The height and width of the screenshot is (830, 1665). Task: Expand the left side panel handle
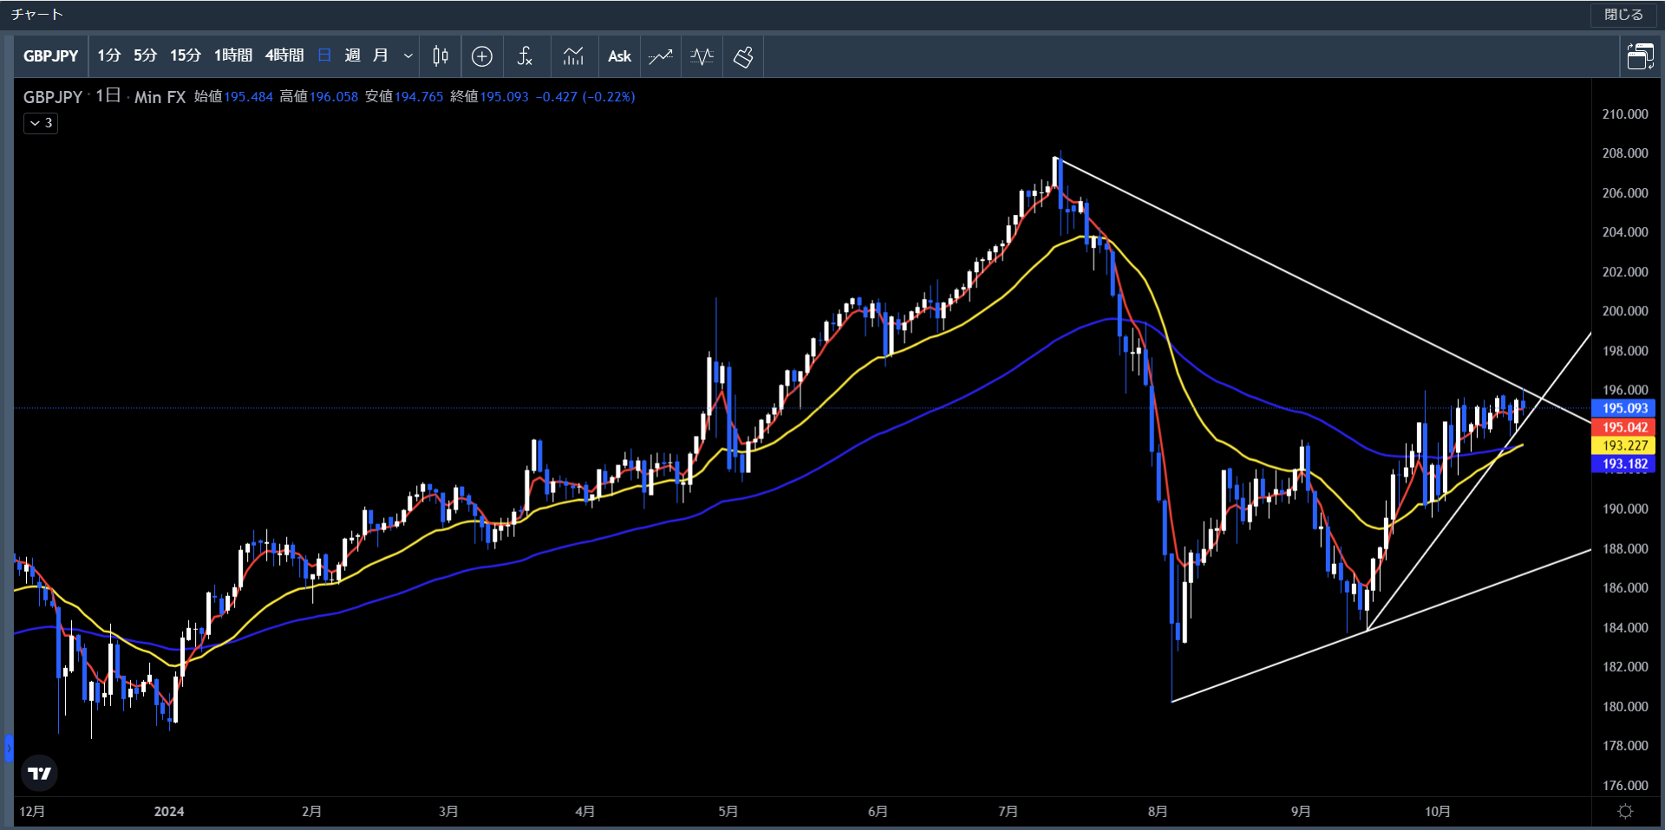point(9,748)
